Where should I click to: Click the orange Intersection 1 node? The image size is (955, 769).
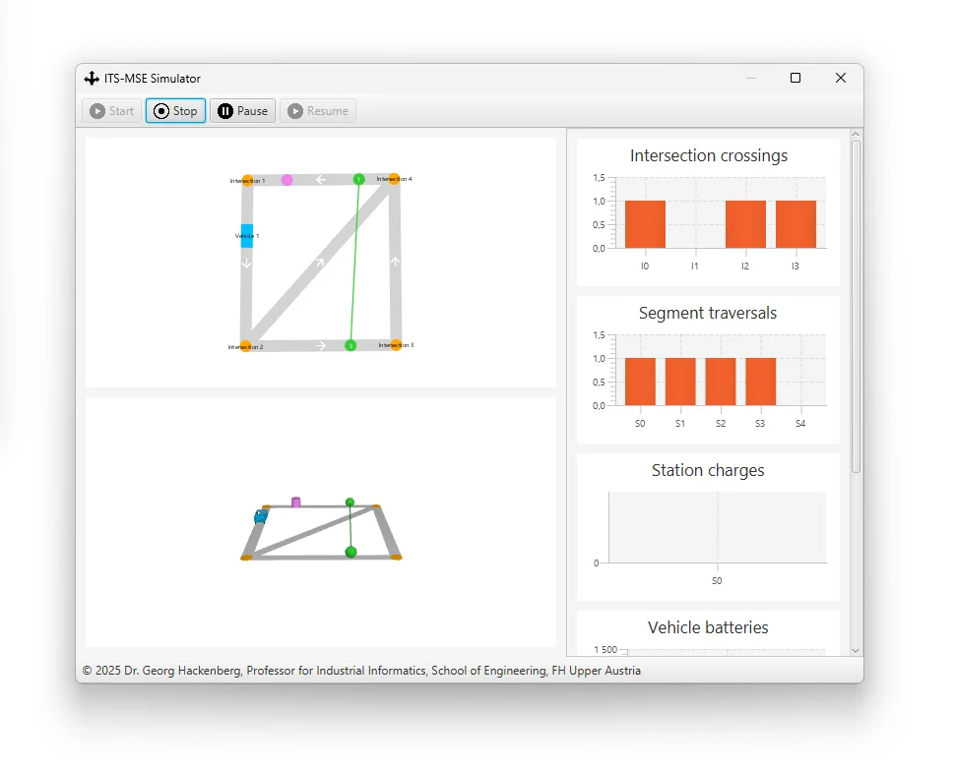click(247, 181)
